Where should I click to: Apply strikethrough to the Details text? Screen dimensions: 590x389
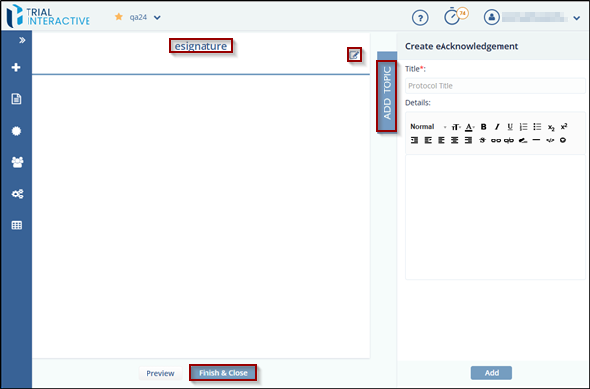point(482,140)
